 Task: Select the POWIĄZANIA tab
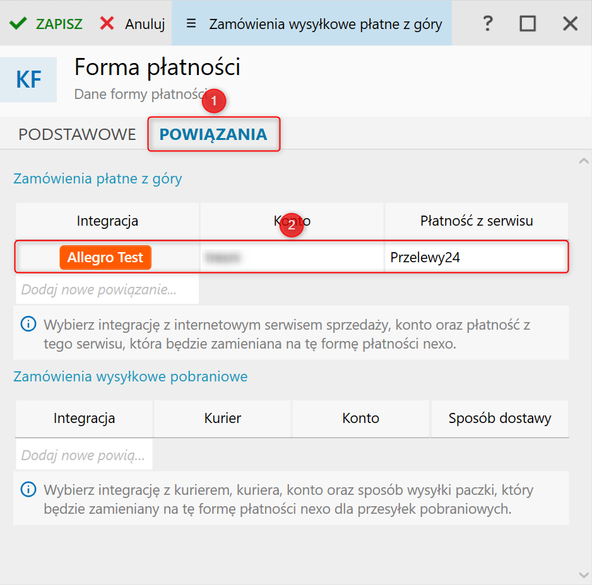(213, 134)
